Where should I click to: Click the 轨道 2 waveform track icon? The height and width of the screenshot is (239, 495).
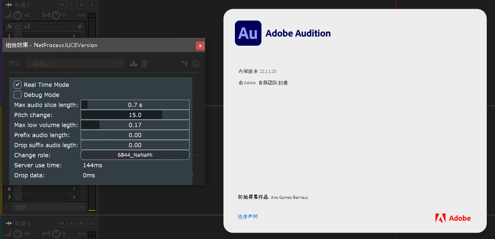pos(9,5)
